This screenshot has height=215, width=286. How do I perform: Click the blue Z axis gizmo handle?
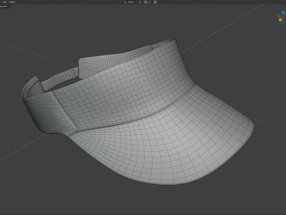(284, 13)
